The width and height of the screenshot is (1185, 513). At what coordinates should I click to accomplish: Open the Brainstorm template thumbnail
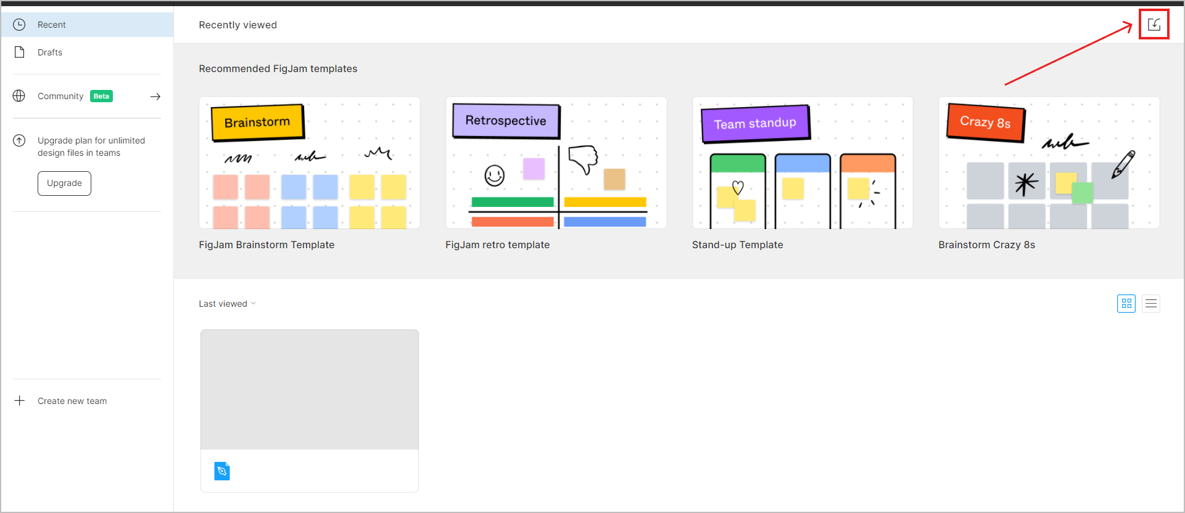pyautogui.click(x=310, y=163)
